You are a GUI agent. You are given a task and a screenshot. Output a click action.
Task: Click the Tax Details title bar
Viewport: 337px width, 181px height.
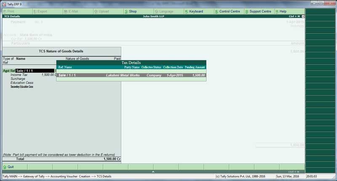tap(131, 62)
